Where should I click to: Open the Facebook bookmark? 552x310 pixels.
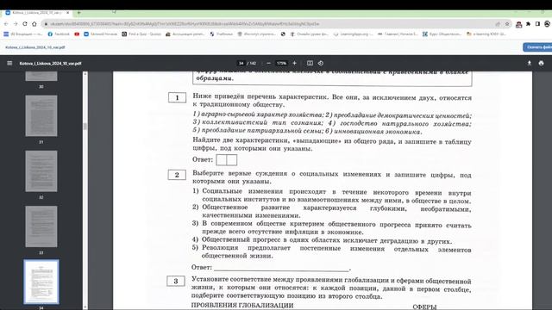coord(59,34)
